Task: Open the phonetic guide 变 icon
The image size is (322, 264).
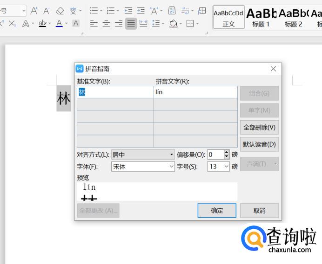Action: [74, 11]
